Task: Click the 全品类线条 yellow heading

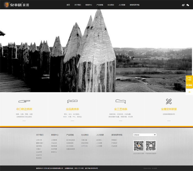Action: (72, 109)
